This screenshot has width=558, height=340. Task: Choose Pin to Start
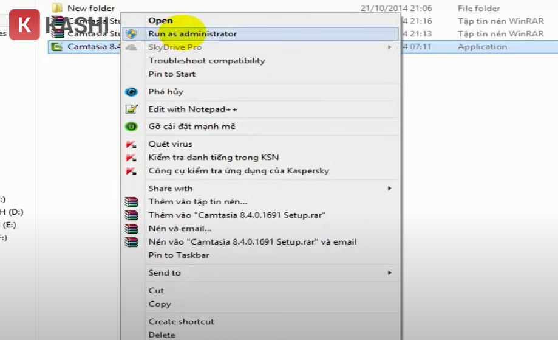172,74
